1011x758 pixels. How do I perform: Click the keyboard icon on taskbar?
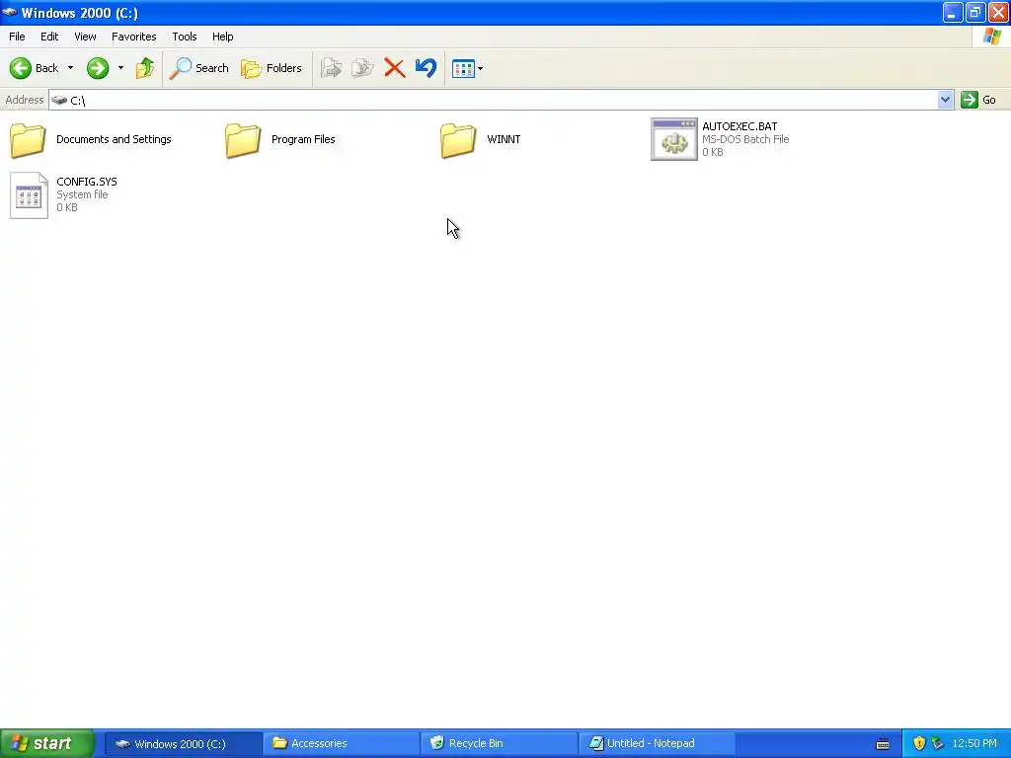tap(883, 744)
